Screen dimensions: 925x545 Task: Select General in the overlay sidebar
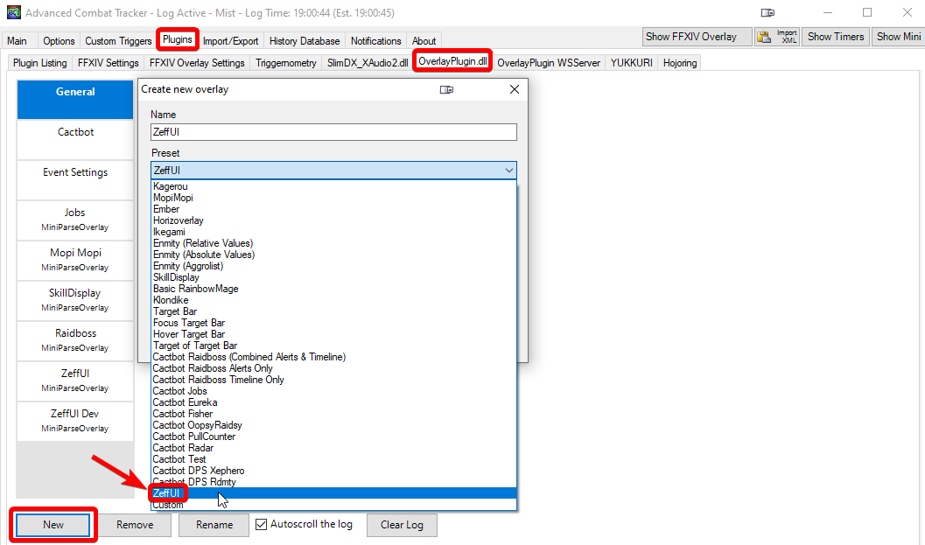[75, 99]
